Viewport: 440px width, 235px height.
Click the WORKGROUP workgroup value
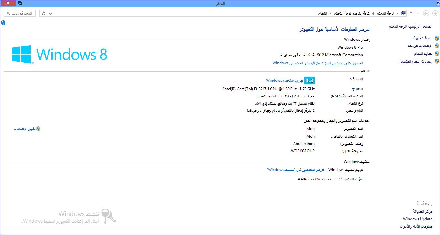[x=303, y=151]
